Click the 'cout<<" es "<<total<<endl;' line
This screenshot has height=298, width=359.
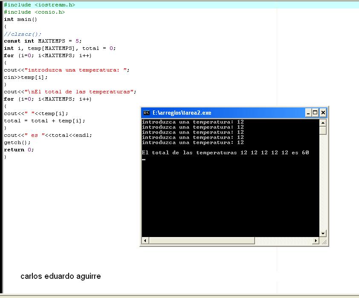[x=48, y=135]
